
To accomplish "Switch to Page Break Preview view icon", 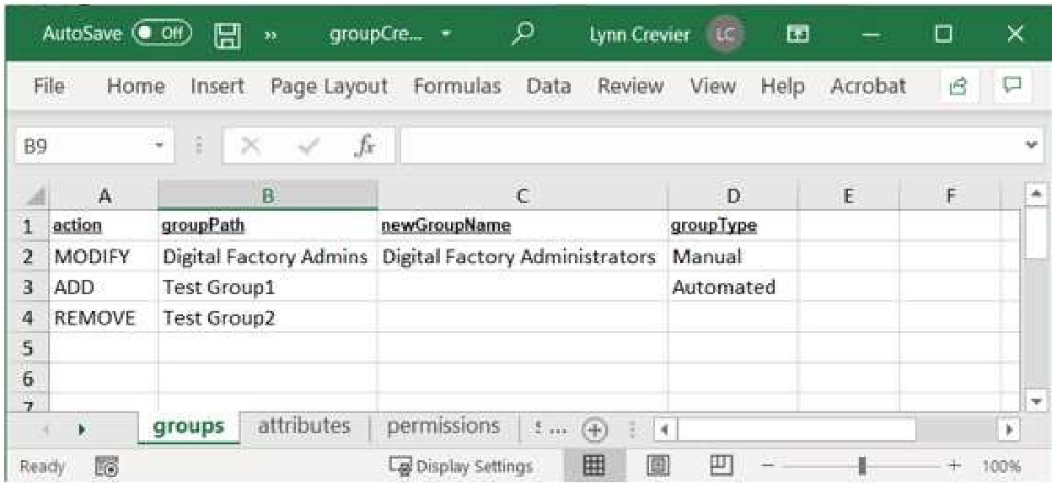I will point(721,466).
